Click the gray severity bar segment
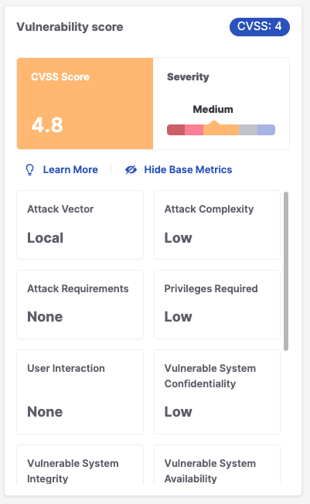The height and width of the screenshot is (504, 310). click(248, 130)
